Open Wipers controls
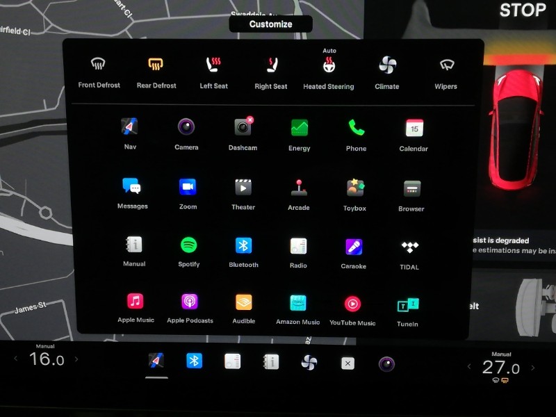Image resolution: width=556 pixels, height=417 pixels. point(446,66)
